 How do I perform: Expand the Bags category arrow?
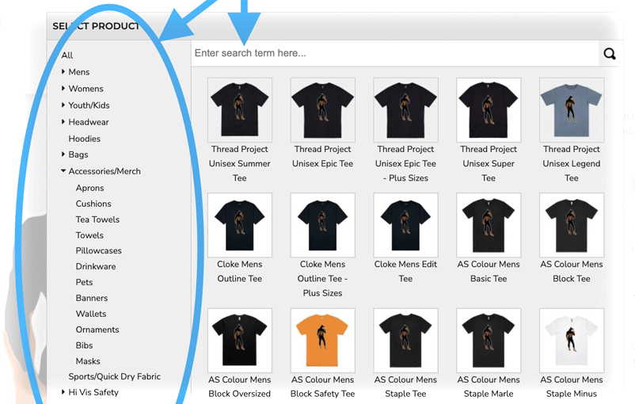tap(63, 154)
